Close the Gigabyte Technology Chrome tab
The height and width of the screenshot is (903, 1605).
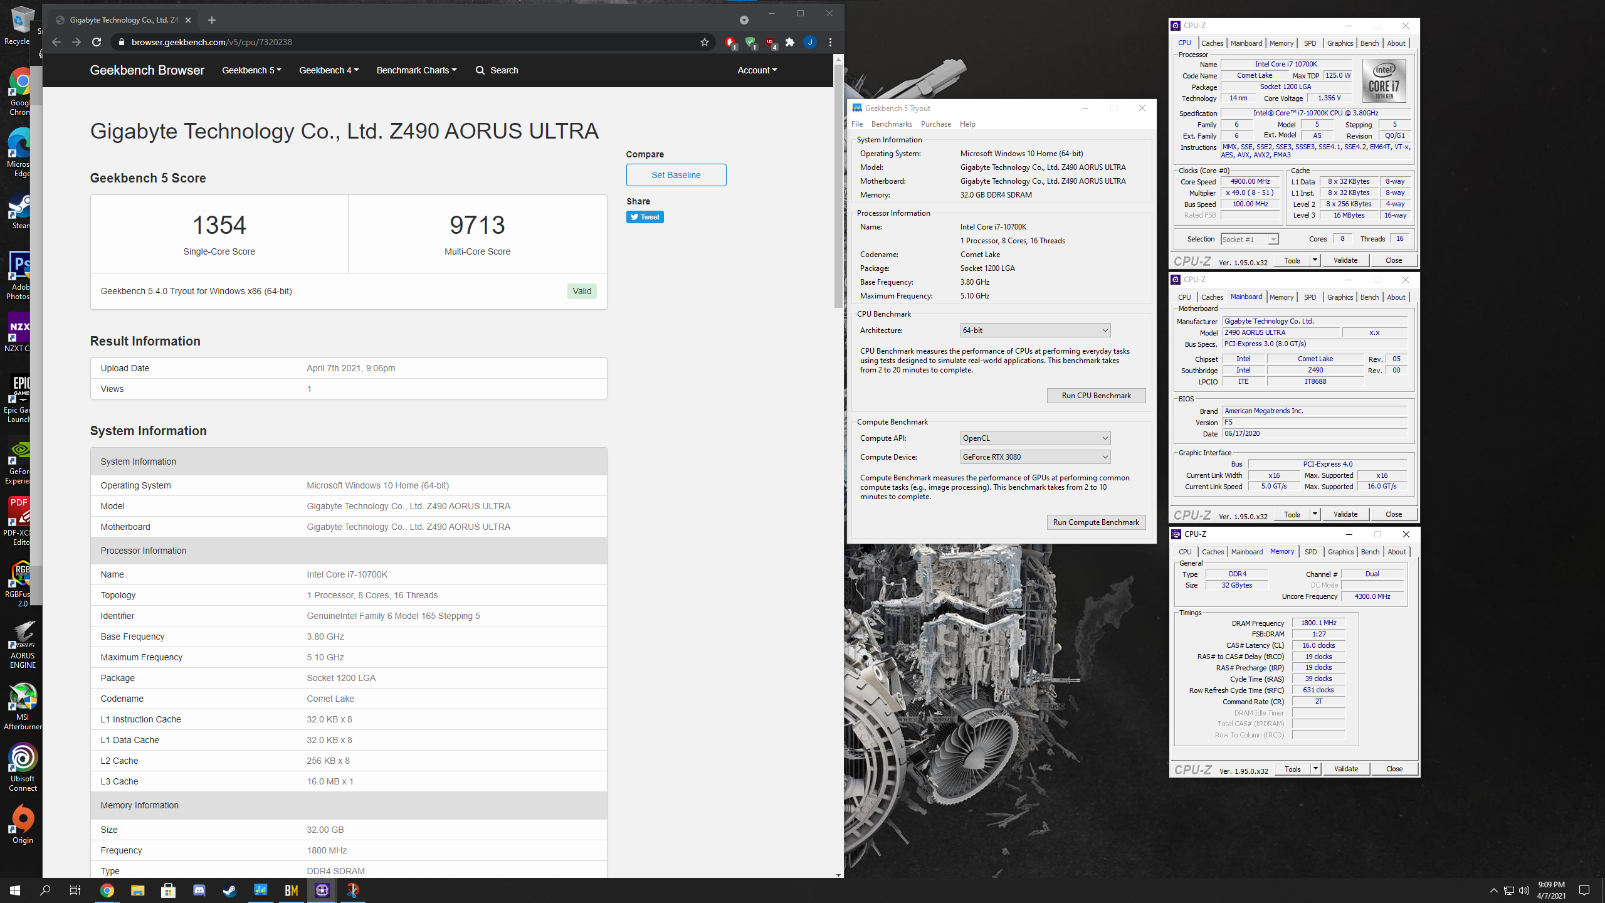(x=188, y=20)
